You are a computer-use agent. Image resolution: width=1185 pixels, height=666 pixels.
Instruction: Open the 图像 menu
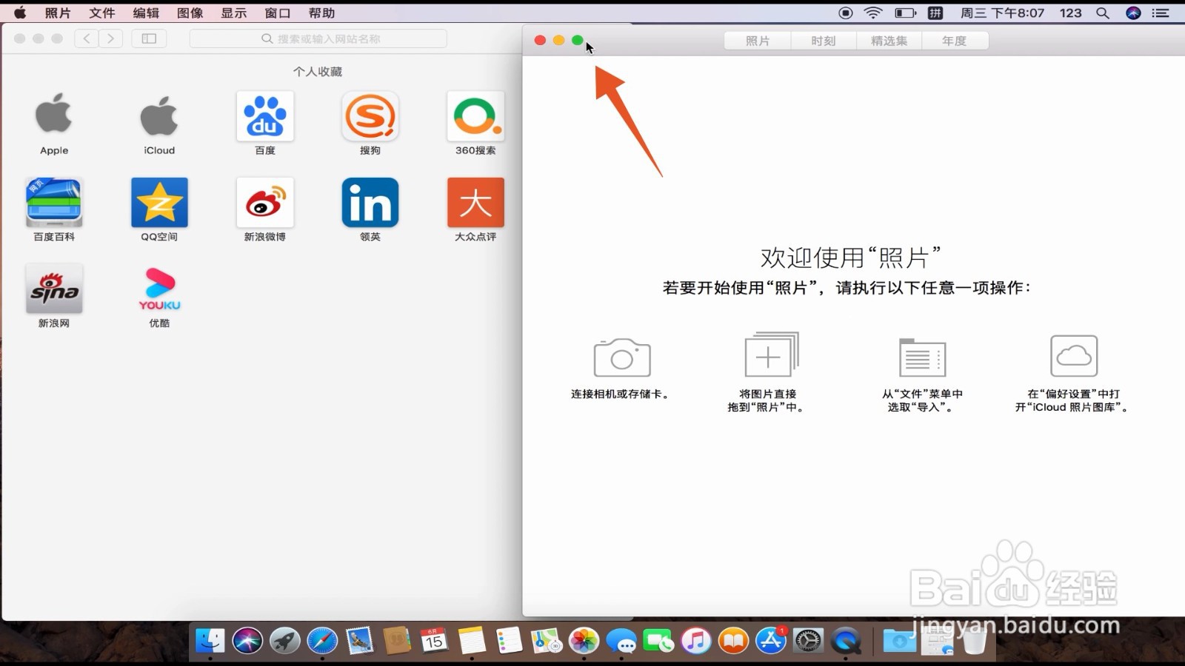[190, 13]
